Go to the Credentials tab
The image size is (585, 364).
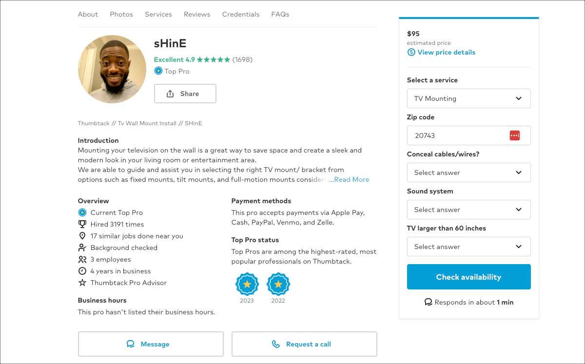[241, 14]
